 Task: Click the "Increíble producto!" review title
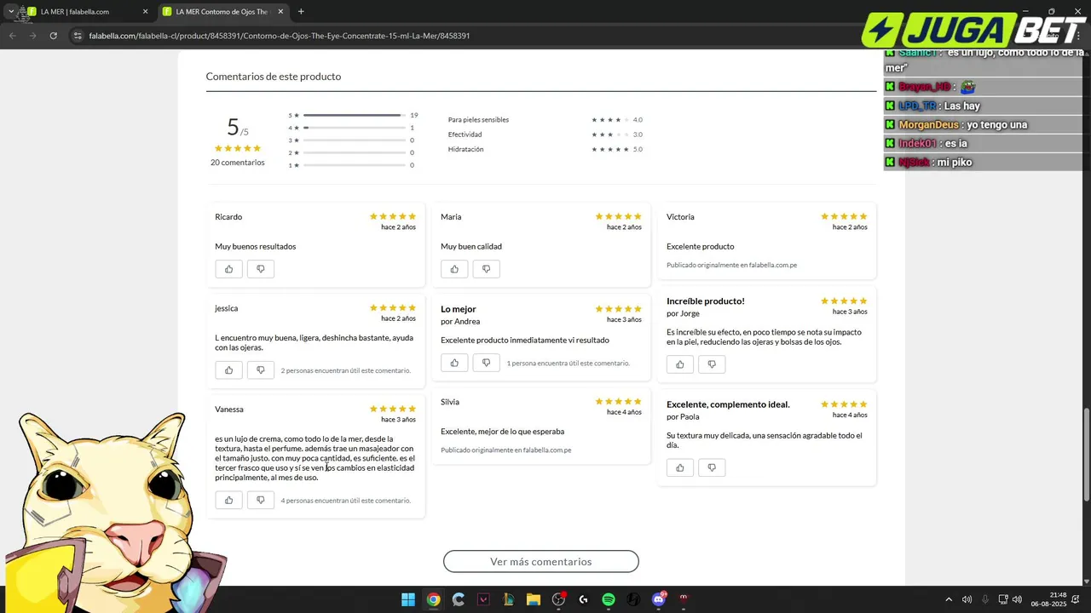tap(706, 301)
